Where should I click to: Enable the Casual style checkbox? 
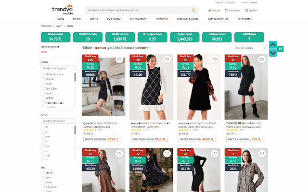[43, 172]
